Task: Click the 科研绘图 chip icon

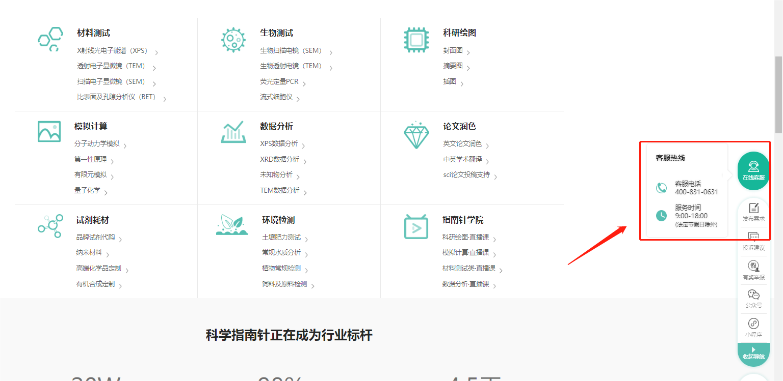Action: click(x=416, y=39)
